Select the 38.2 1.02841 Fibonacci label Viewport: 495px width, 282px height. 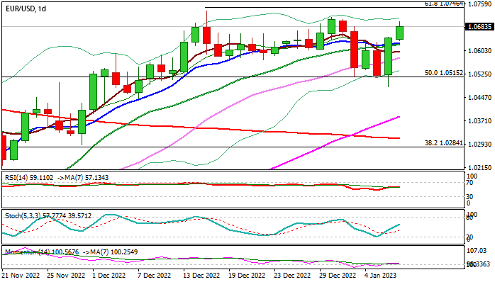443,143
